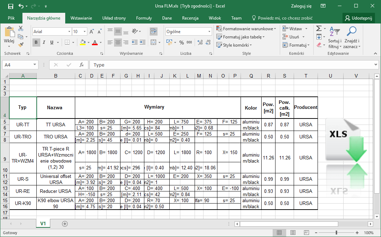Viewport: 381px width, 237px height.
Task: Select cell containing UR-TRO
Action: pos(23,137)
